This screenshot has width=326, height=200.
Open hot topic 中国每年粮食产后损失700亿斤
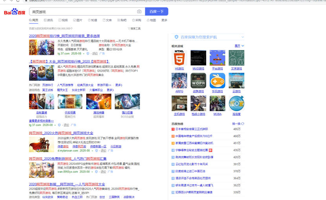[x=194, y=136]
